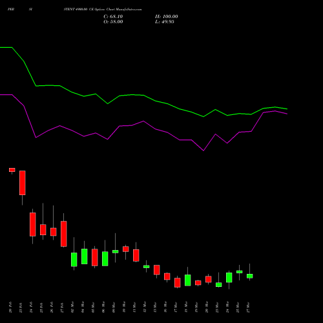This screenshot has height=323, width=323.
Task: Click the chart title mentioning CE Options Chart
Action: tap(103, 10)
